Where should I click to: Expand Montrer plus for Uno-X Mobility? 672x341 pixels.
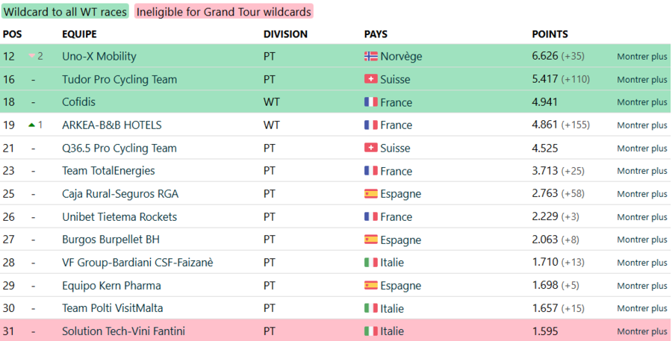642,57
